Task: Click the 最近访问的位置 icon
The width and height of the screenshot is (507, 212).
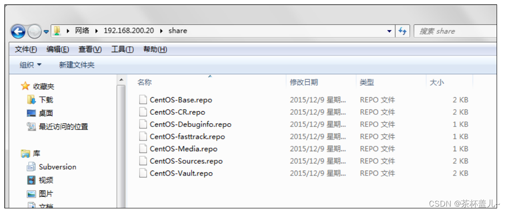Action: point(31,126)
